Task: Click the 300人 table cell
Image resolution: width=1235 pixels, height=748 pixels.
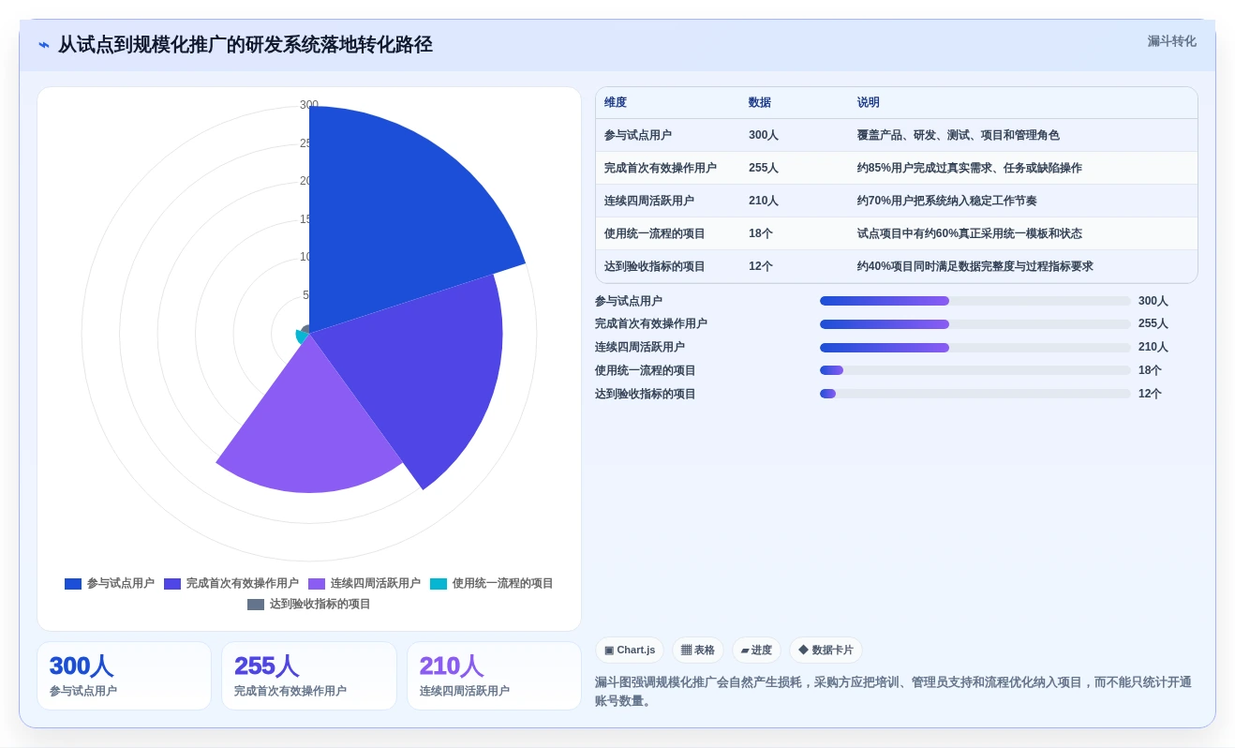Action: [x=764, y=136]
